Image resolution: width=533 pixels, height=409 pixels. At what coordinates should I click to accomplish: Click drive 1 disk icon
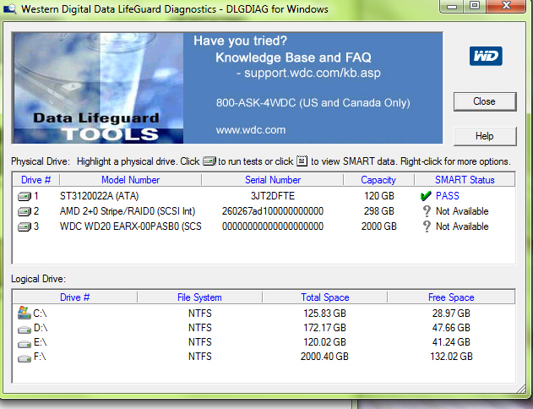point(24,196)
